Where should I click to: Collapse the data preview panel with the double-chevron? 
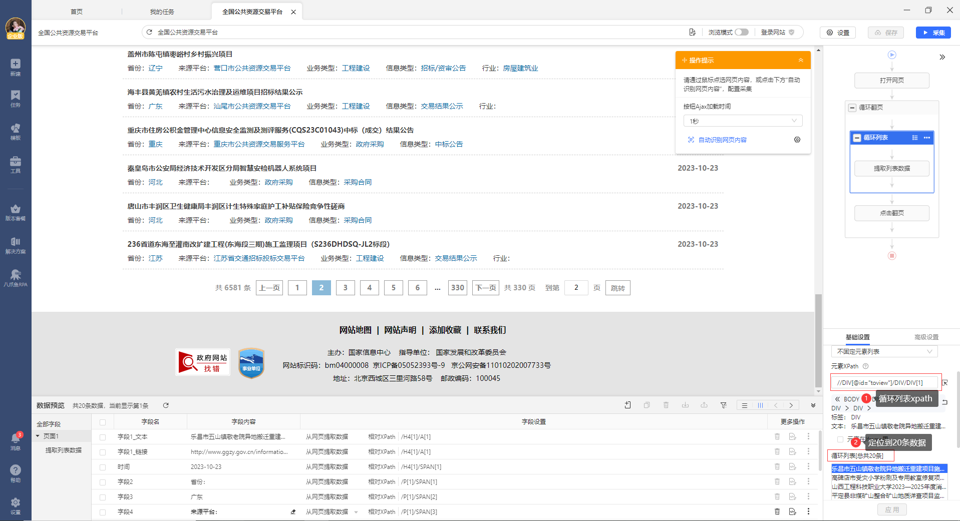(x=813, y=405)
